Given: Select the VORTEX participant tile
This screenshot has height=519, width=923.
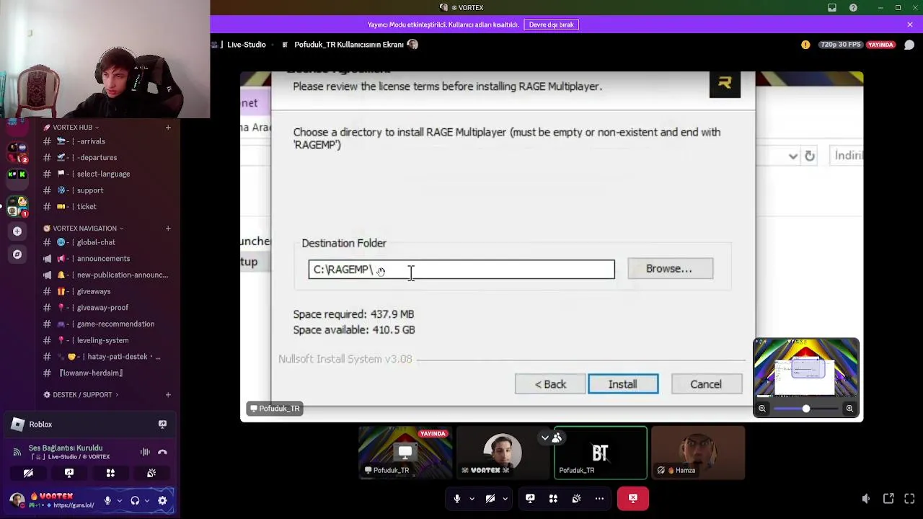Looking at the screenshot, I should [503, 453].
